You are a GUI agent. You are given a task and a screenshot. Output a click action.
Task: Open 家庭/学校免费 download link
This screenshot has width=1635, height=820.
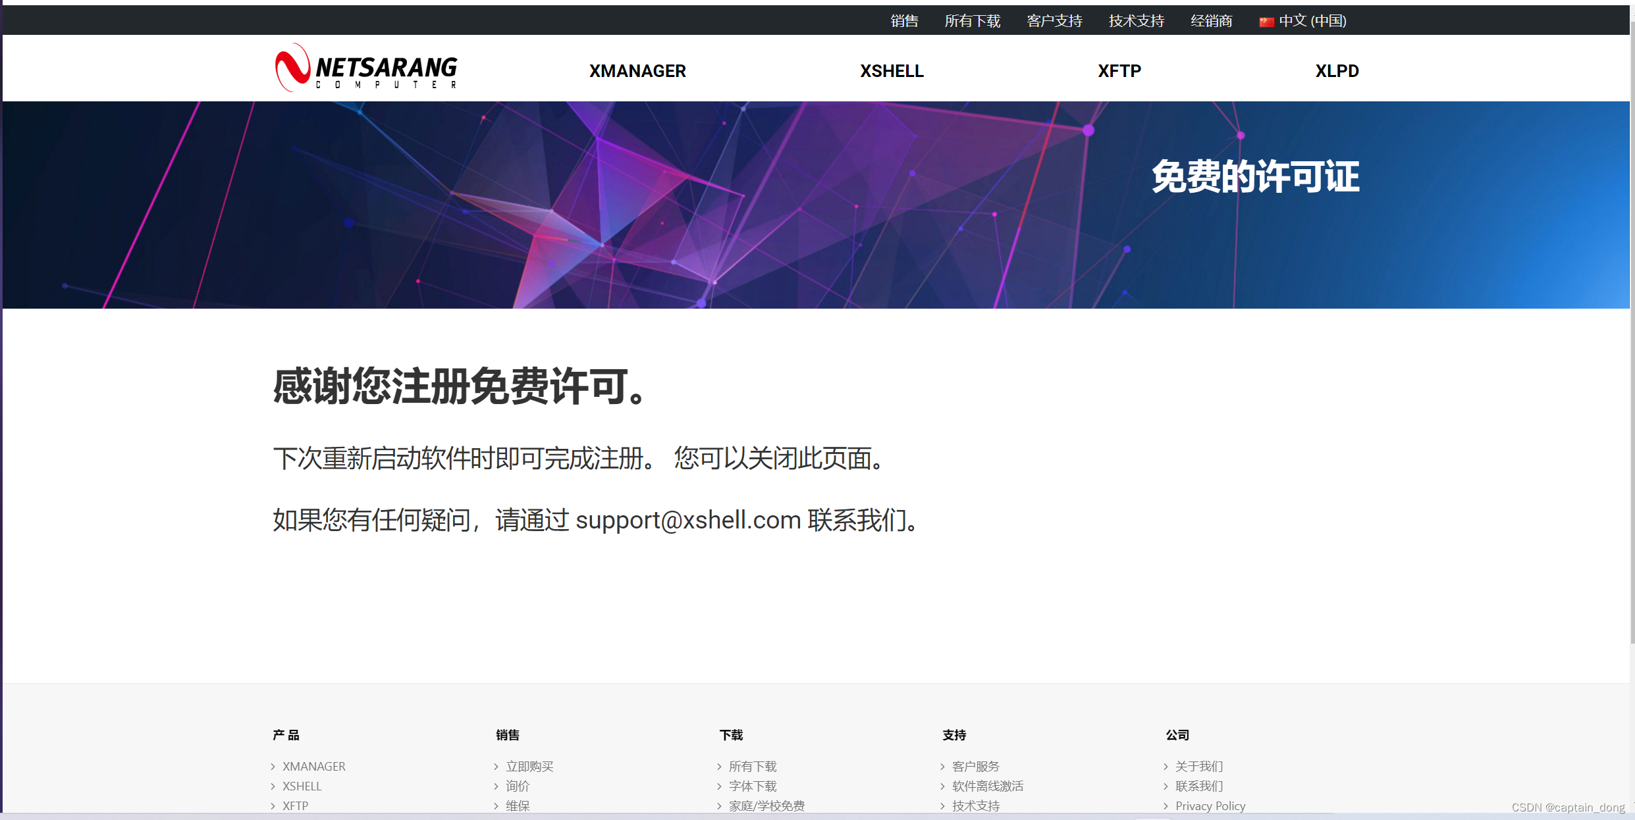[x=766, y=806]
